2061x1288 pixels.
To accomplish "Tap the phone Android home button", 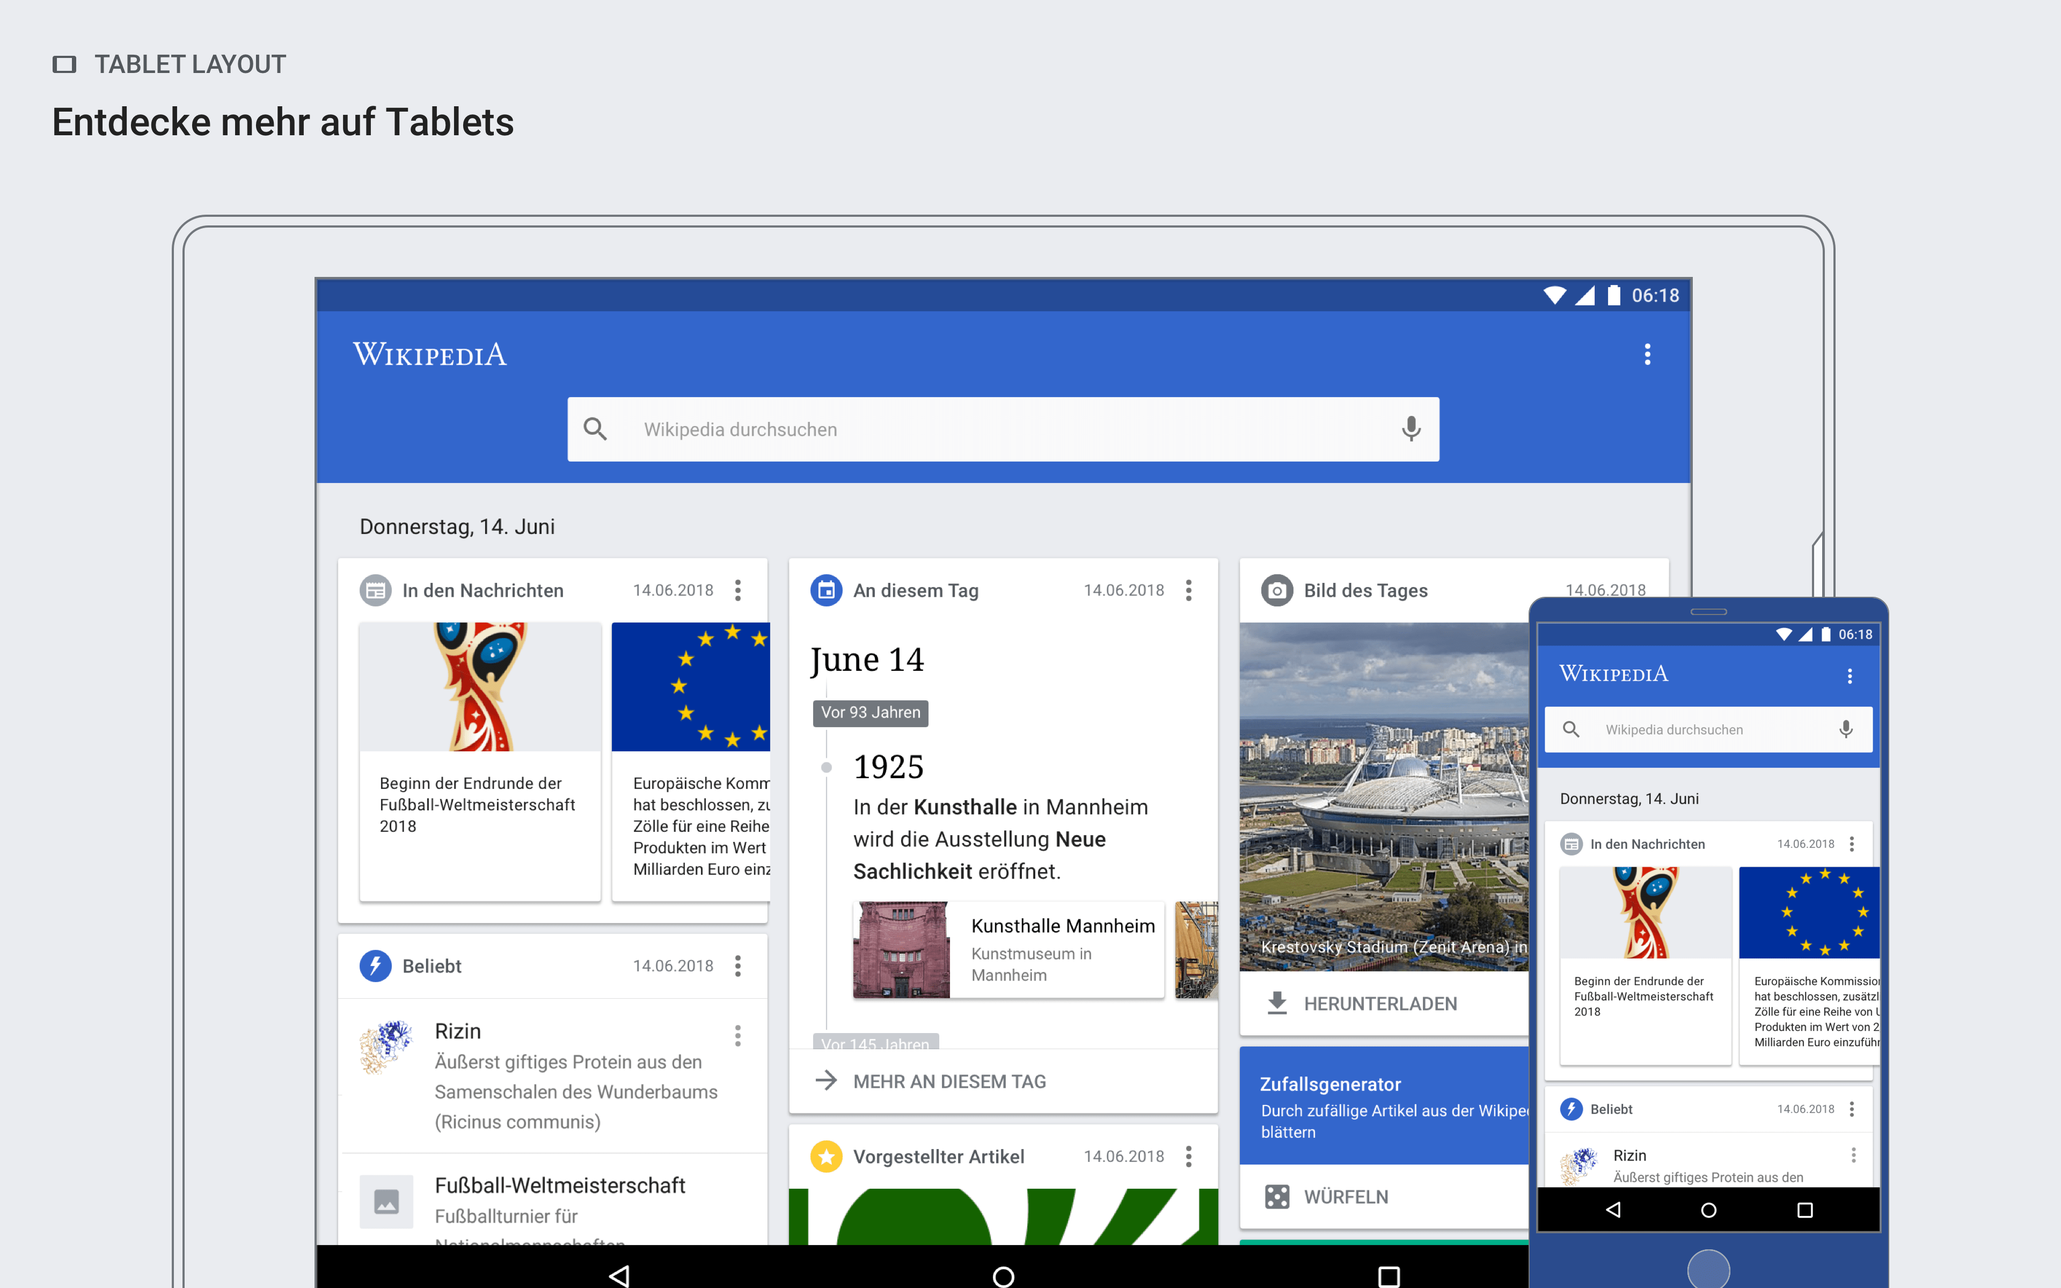I will point(1708,1211).
